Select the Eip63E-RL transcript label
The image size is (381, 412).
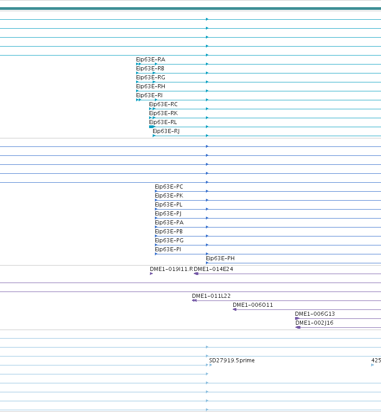click(x=163, y=122)
